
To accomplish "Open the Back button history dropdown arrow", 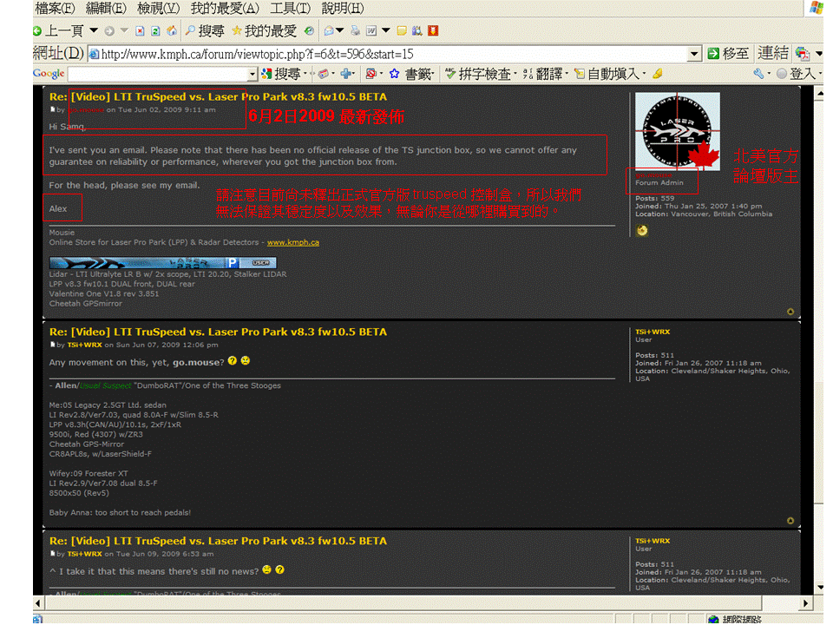I will click(x=95, y=31).
